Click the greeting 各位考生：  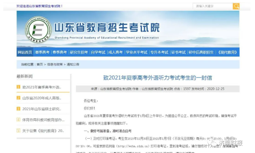pos(91,101)
